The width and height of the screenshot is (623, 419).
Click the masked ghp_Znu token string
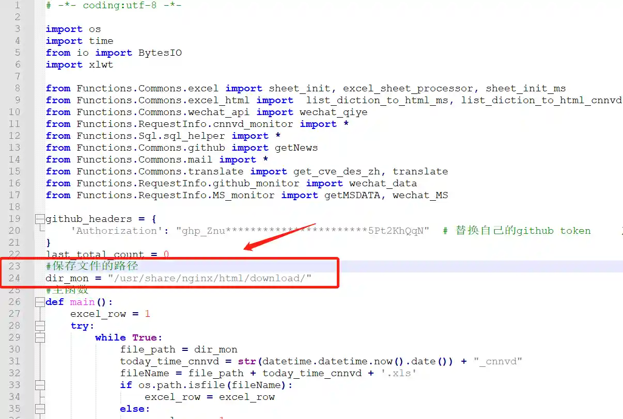(x=303, y=231)
